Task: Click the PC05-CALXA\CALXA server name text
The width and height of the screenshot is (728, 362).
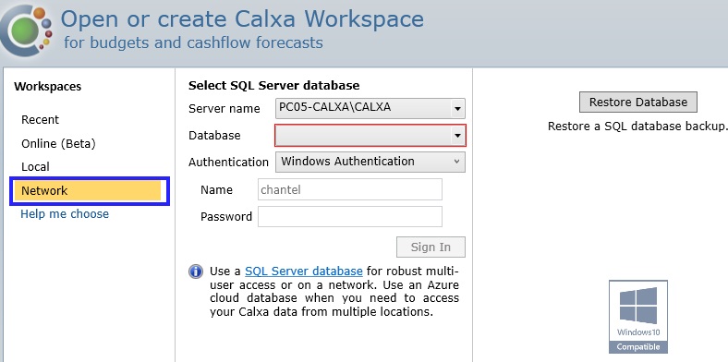Action: (x=334, y=107)
